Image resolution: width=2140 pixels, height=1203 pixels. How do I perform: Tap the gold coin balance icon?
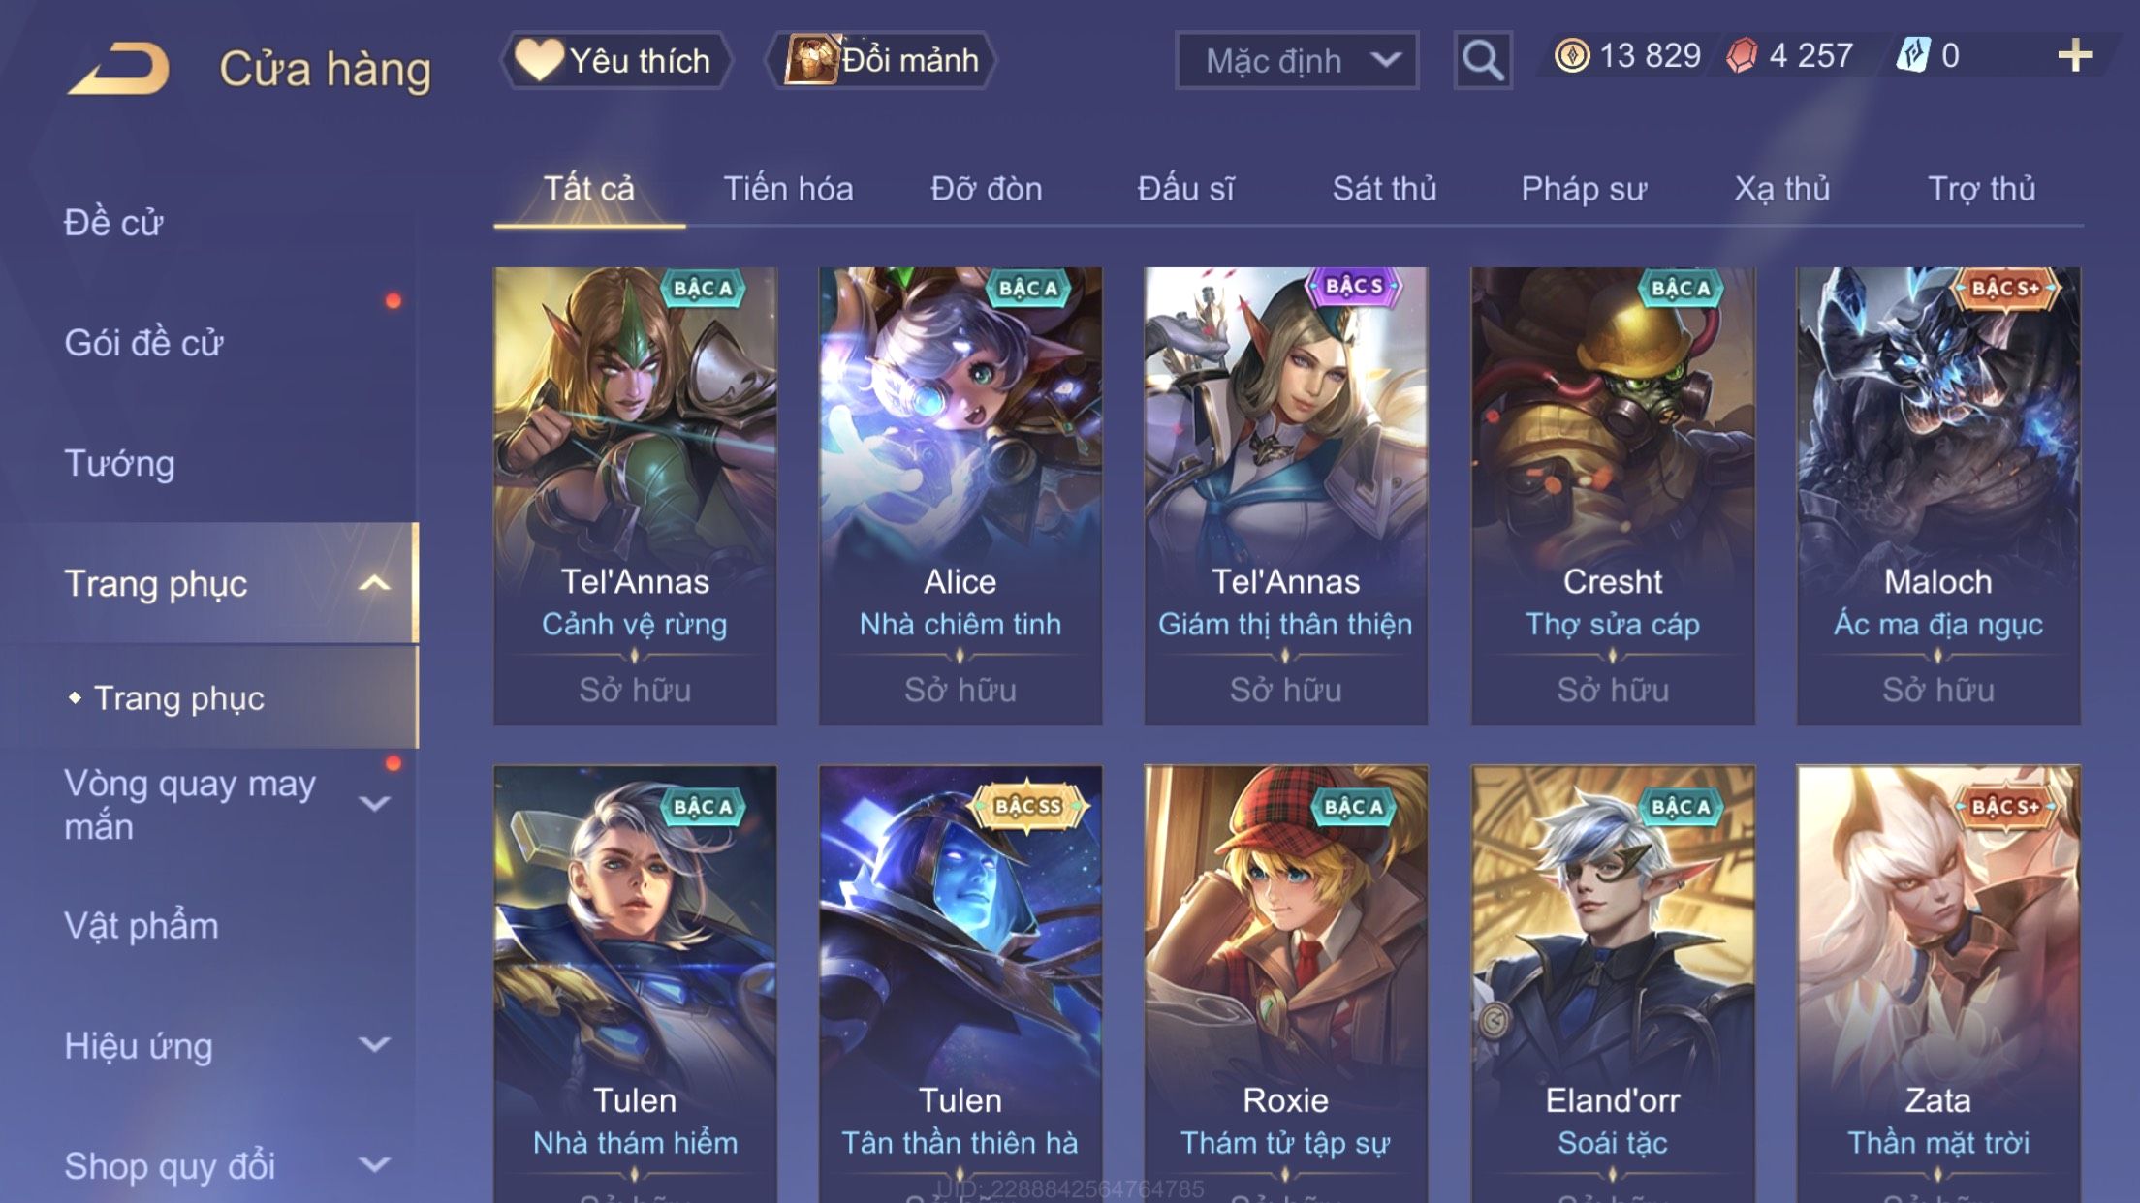click(x=1572, y=55)
